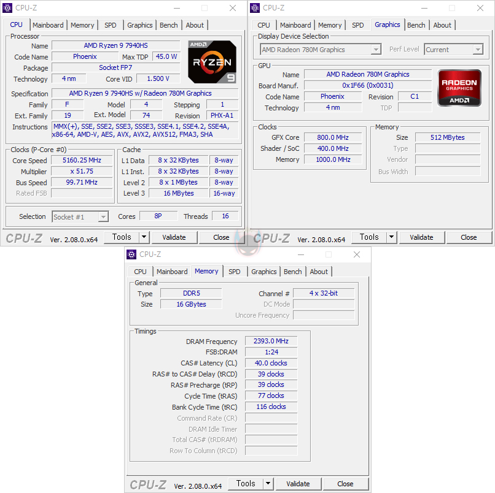Click the AMD Ryzen 9 logo badge

click(212, 62)
